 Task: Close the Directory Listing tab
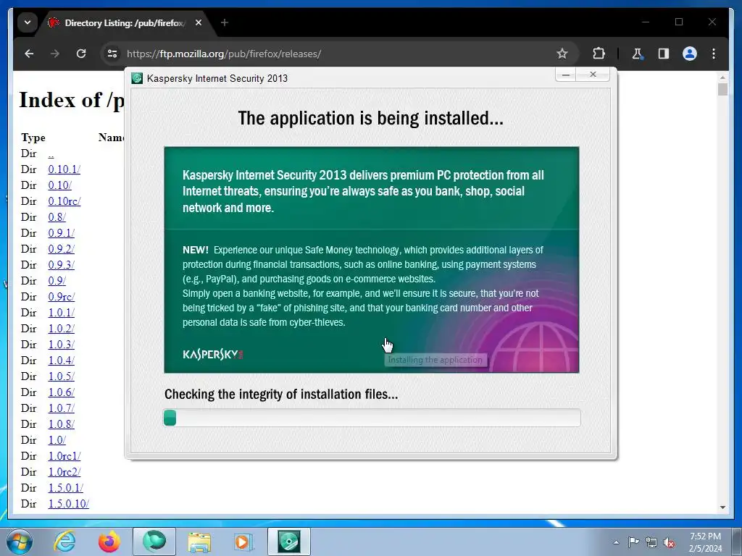tap(199, 22)
